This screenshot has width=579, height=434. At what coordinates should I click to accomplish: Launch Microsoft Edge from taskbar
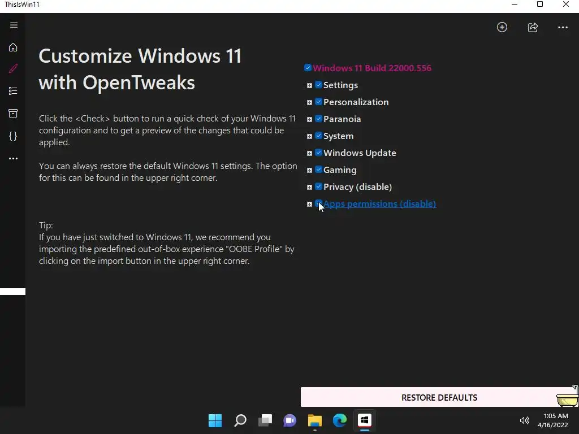coord(340,420)
